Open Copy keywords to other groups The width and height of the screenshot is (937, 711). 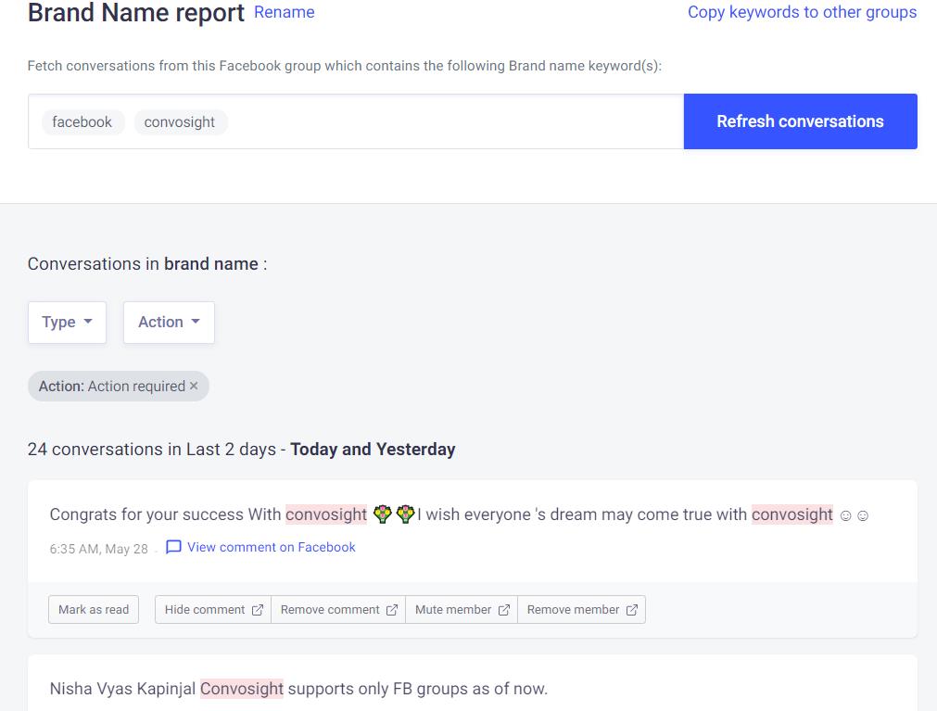pyautogui.click(x=802, y=12)
